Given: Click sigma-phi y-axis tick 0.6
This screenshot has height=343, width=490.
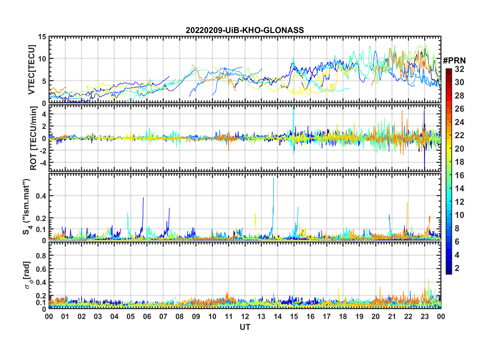Looking at the screenshot, I should (41, 269).
